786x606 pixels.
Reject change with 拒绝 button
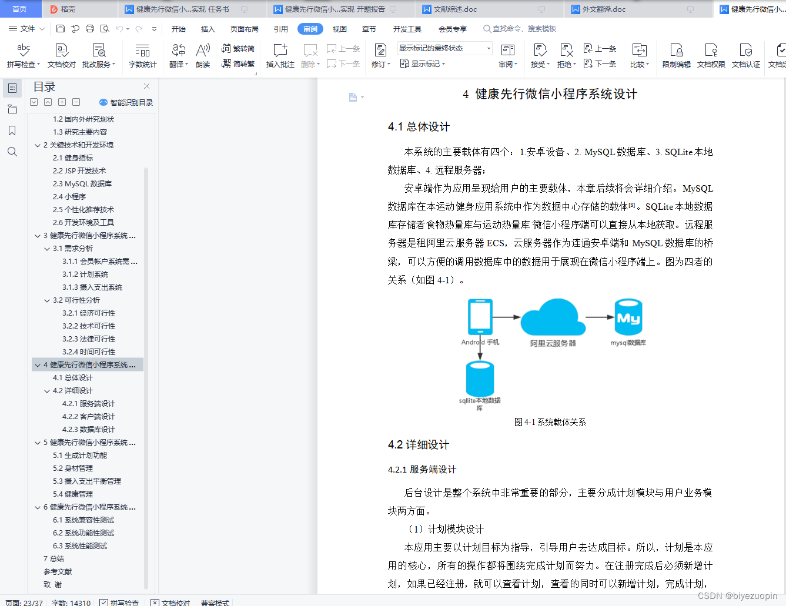point(567,56)
